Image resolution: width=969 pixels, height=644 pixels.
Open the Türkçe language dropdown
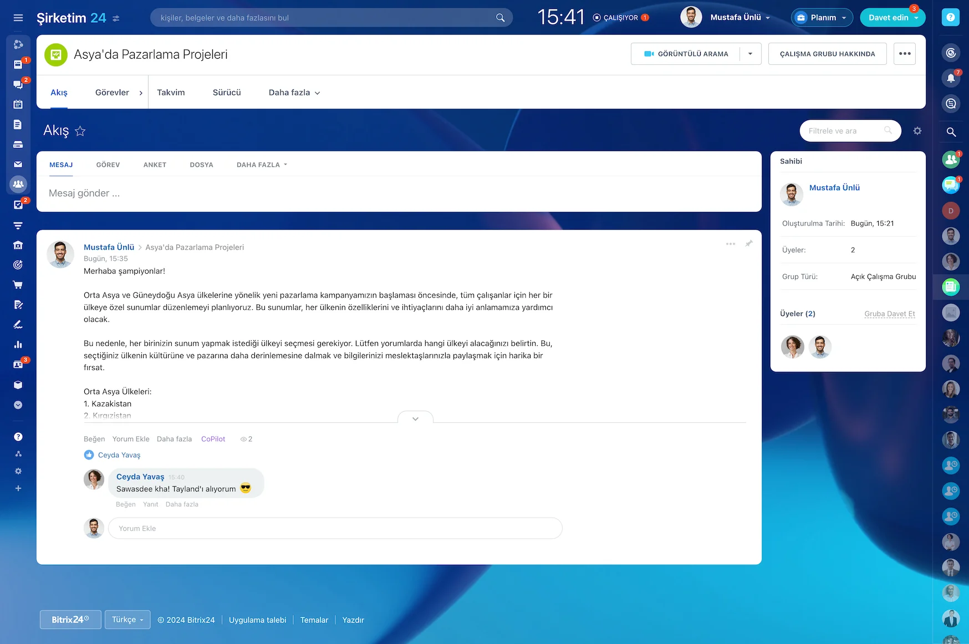click(x=127, y=620)
